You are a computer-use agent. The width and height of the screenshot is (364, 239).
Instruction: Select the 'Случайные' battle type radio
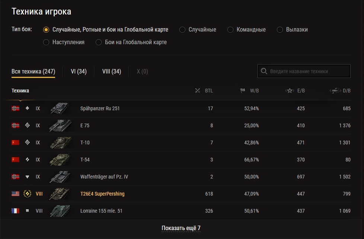pyautogui.click(x=182, y=30)
